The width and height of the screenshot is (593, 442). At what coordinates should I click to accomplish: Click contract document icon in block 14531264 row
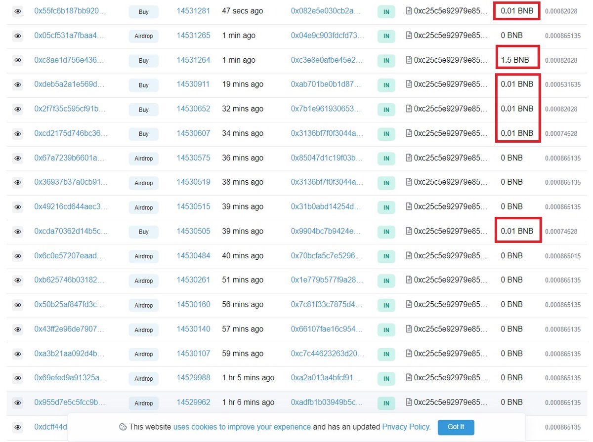[409, 60]
